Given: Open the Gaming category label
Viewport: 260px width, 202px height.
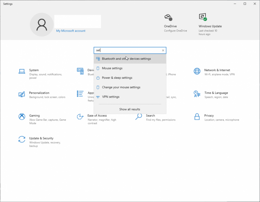Looking at the screenshot, I should (34, 116).
